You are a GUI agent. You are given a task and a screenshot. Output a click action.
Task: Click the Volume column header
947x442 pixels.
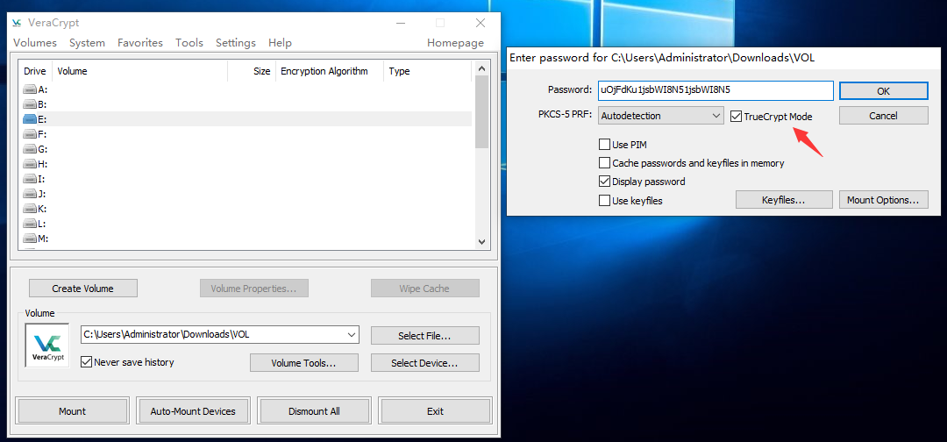pos(140,71)
